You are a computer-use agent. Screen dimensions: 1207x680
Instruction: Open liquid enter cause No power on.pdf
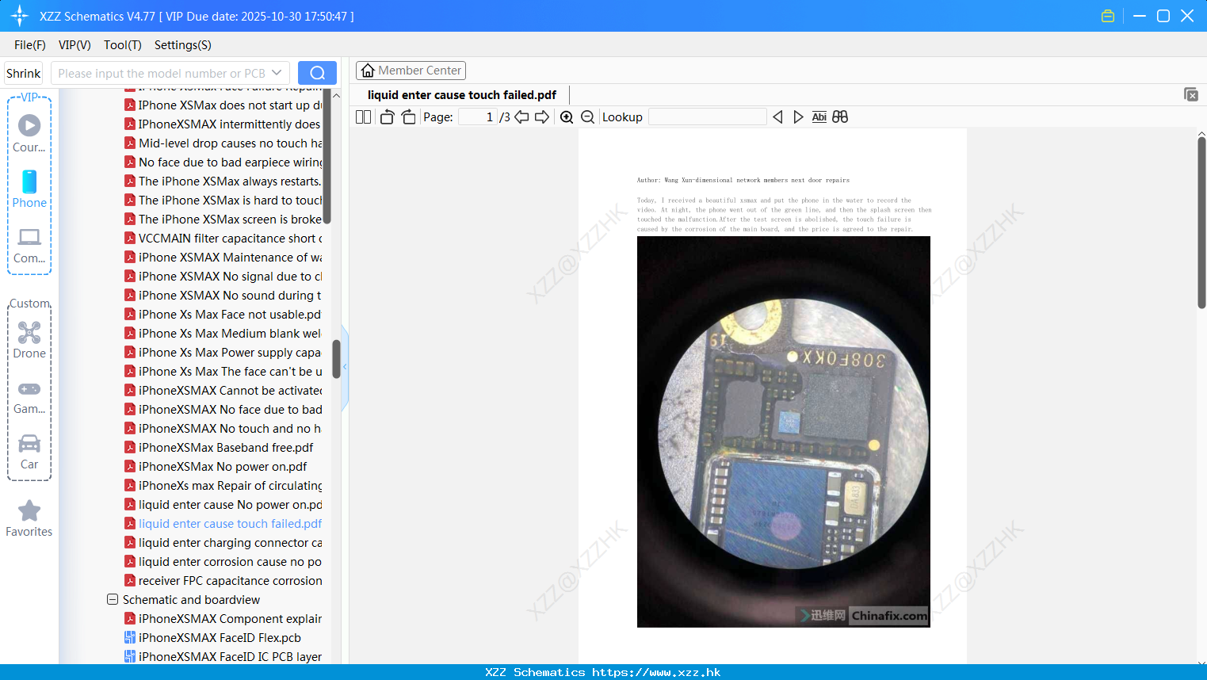(x=223, y=505)
